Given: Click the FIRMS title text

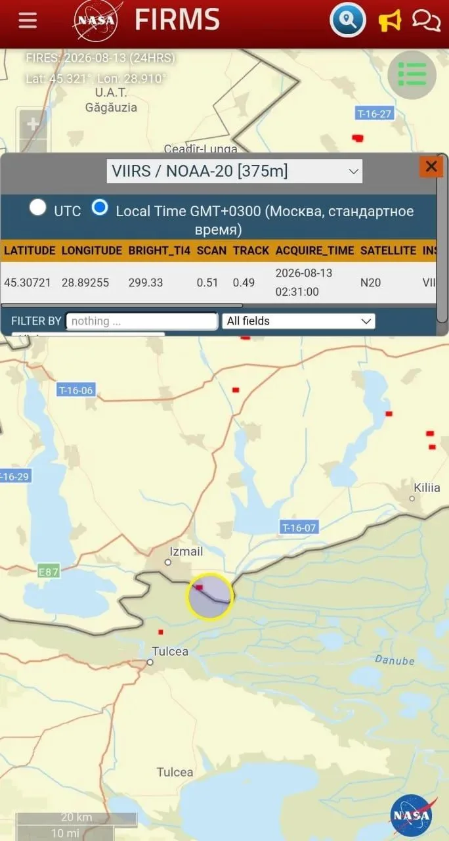Looking at the screenshot, I should (177, 20).
